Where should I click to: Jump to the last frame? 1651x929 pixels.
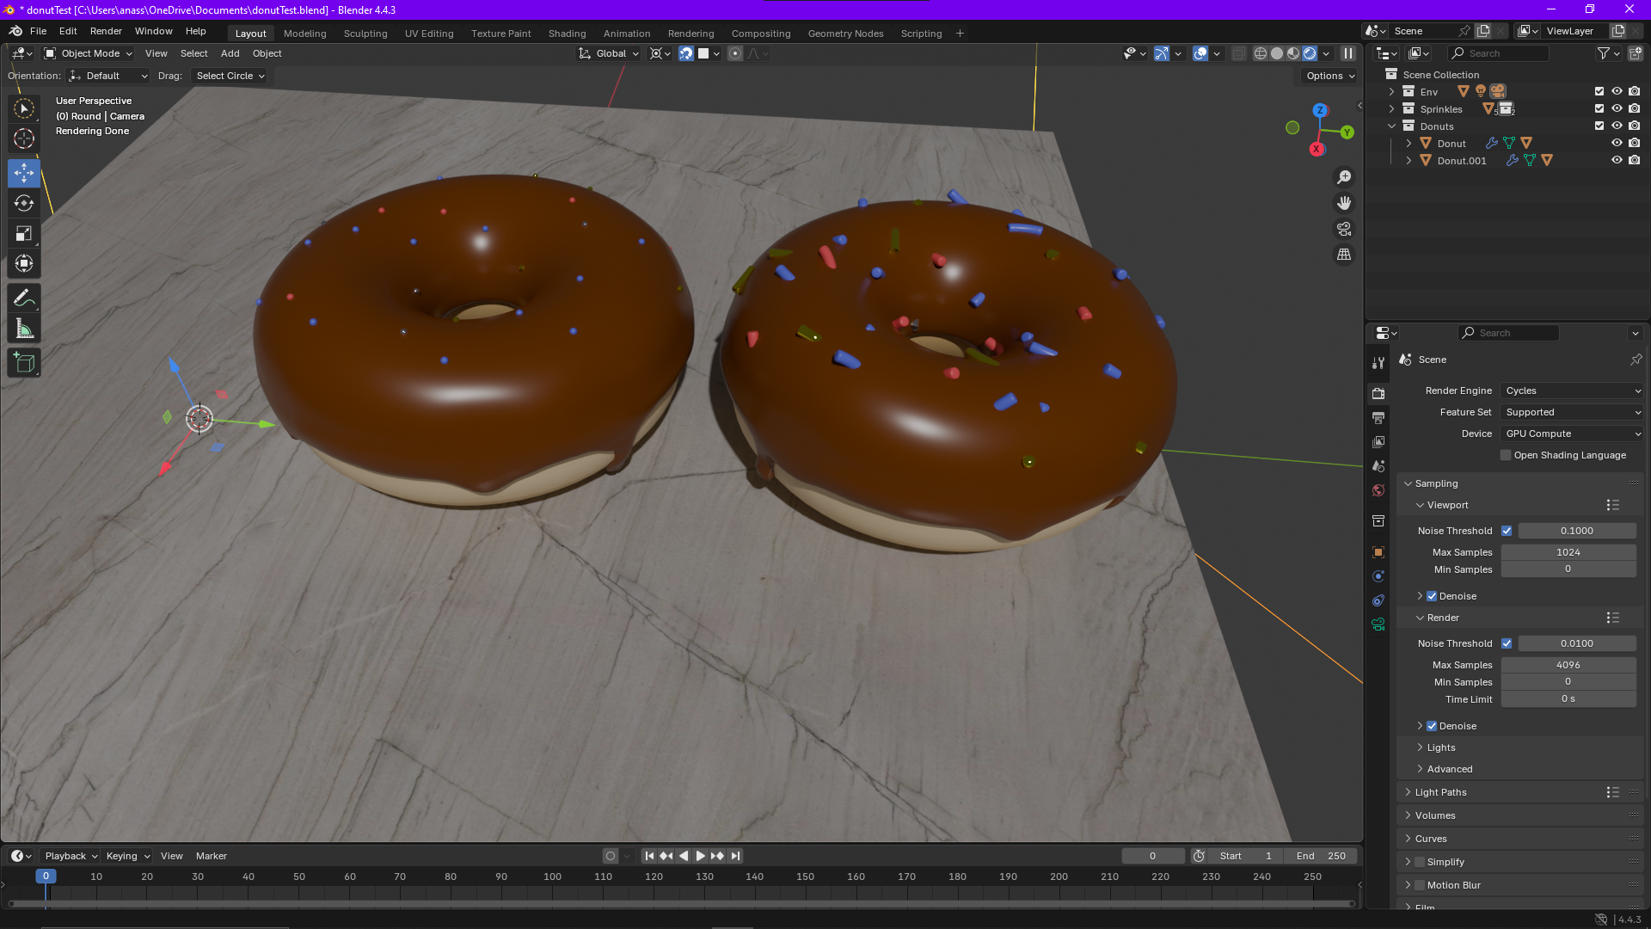point(735,856)
